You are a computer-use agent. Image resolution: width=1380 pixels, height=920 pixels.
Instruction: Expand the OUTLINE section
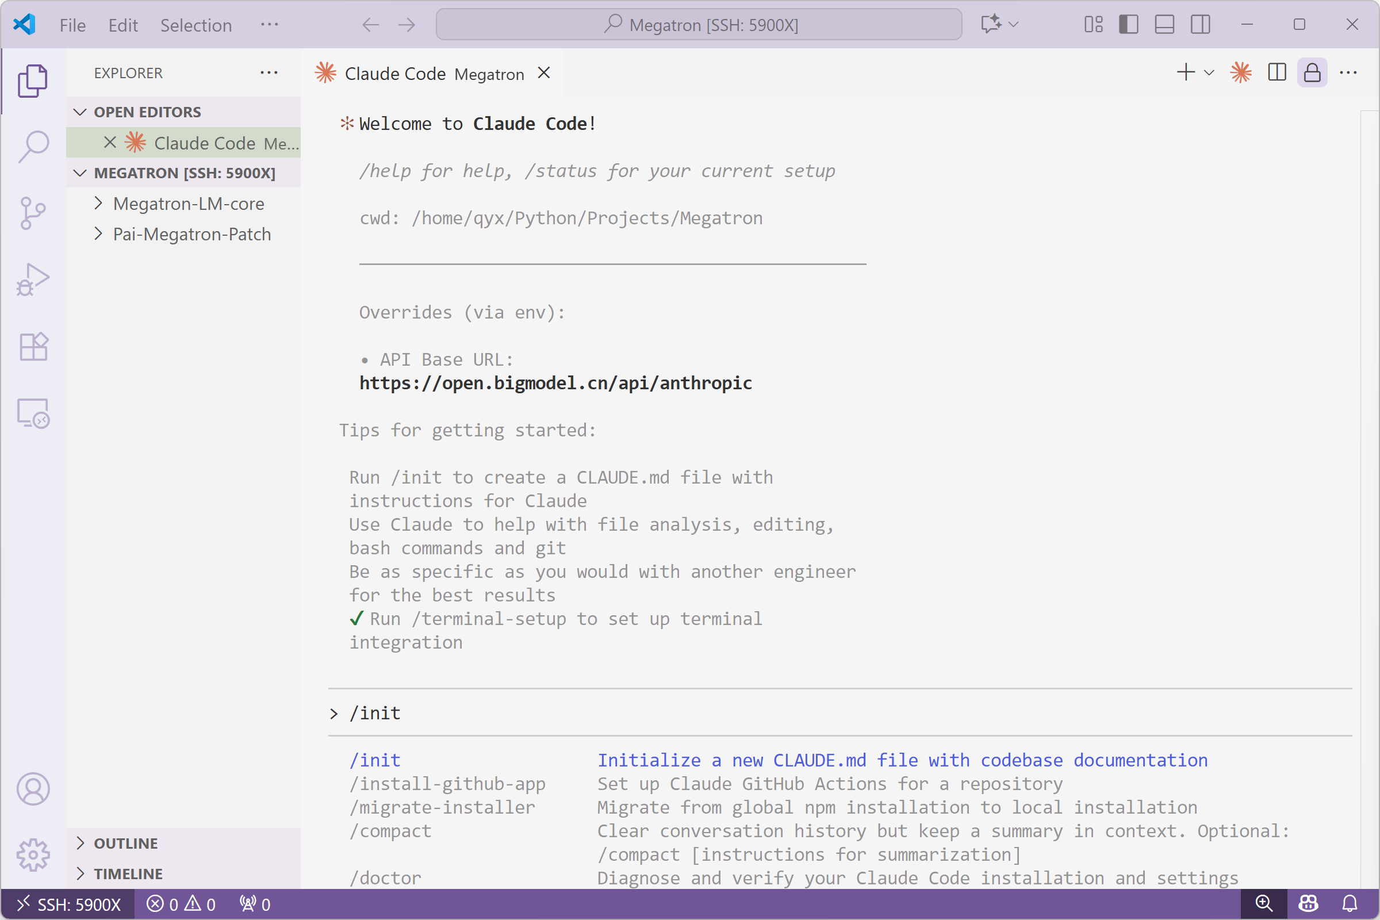(x=183, y=843)
